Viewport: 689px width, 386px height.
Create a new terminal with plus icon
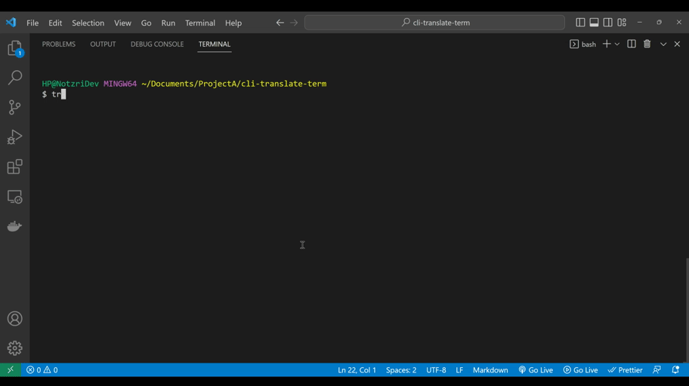[607, 44]
